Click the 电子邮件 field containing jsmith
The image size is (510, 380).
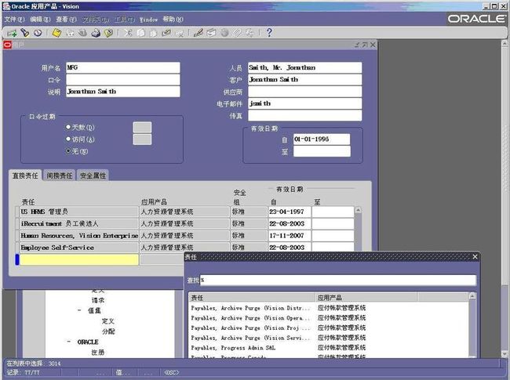(x=304, y=103)
